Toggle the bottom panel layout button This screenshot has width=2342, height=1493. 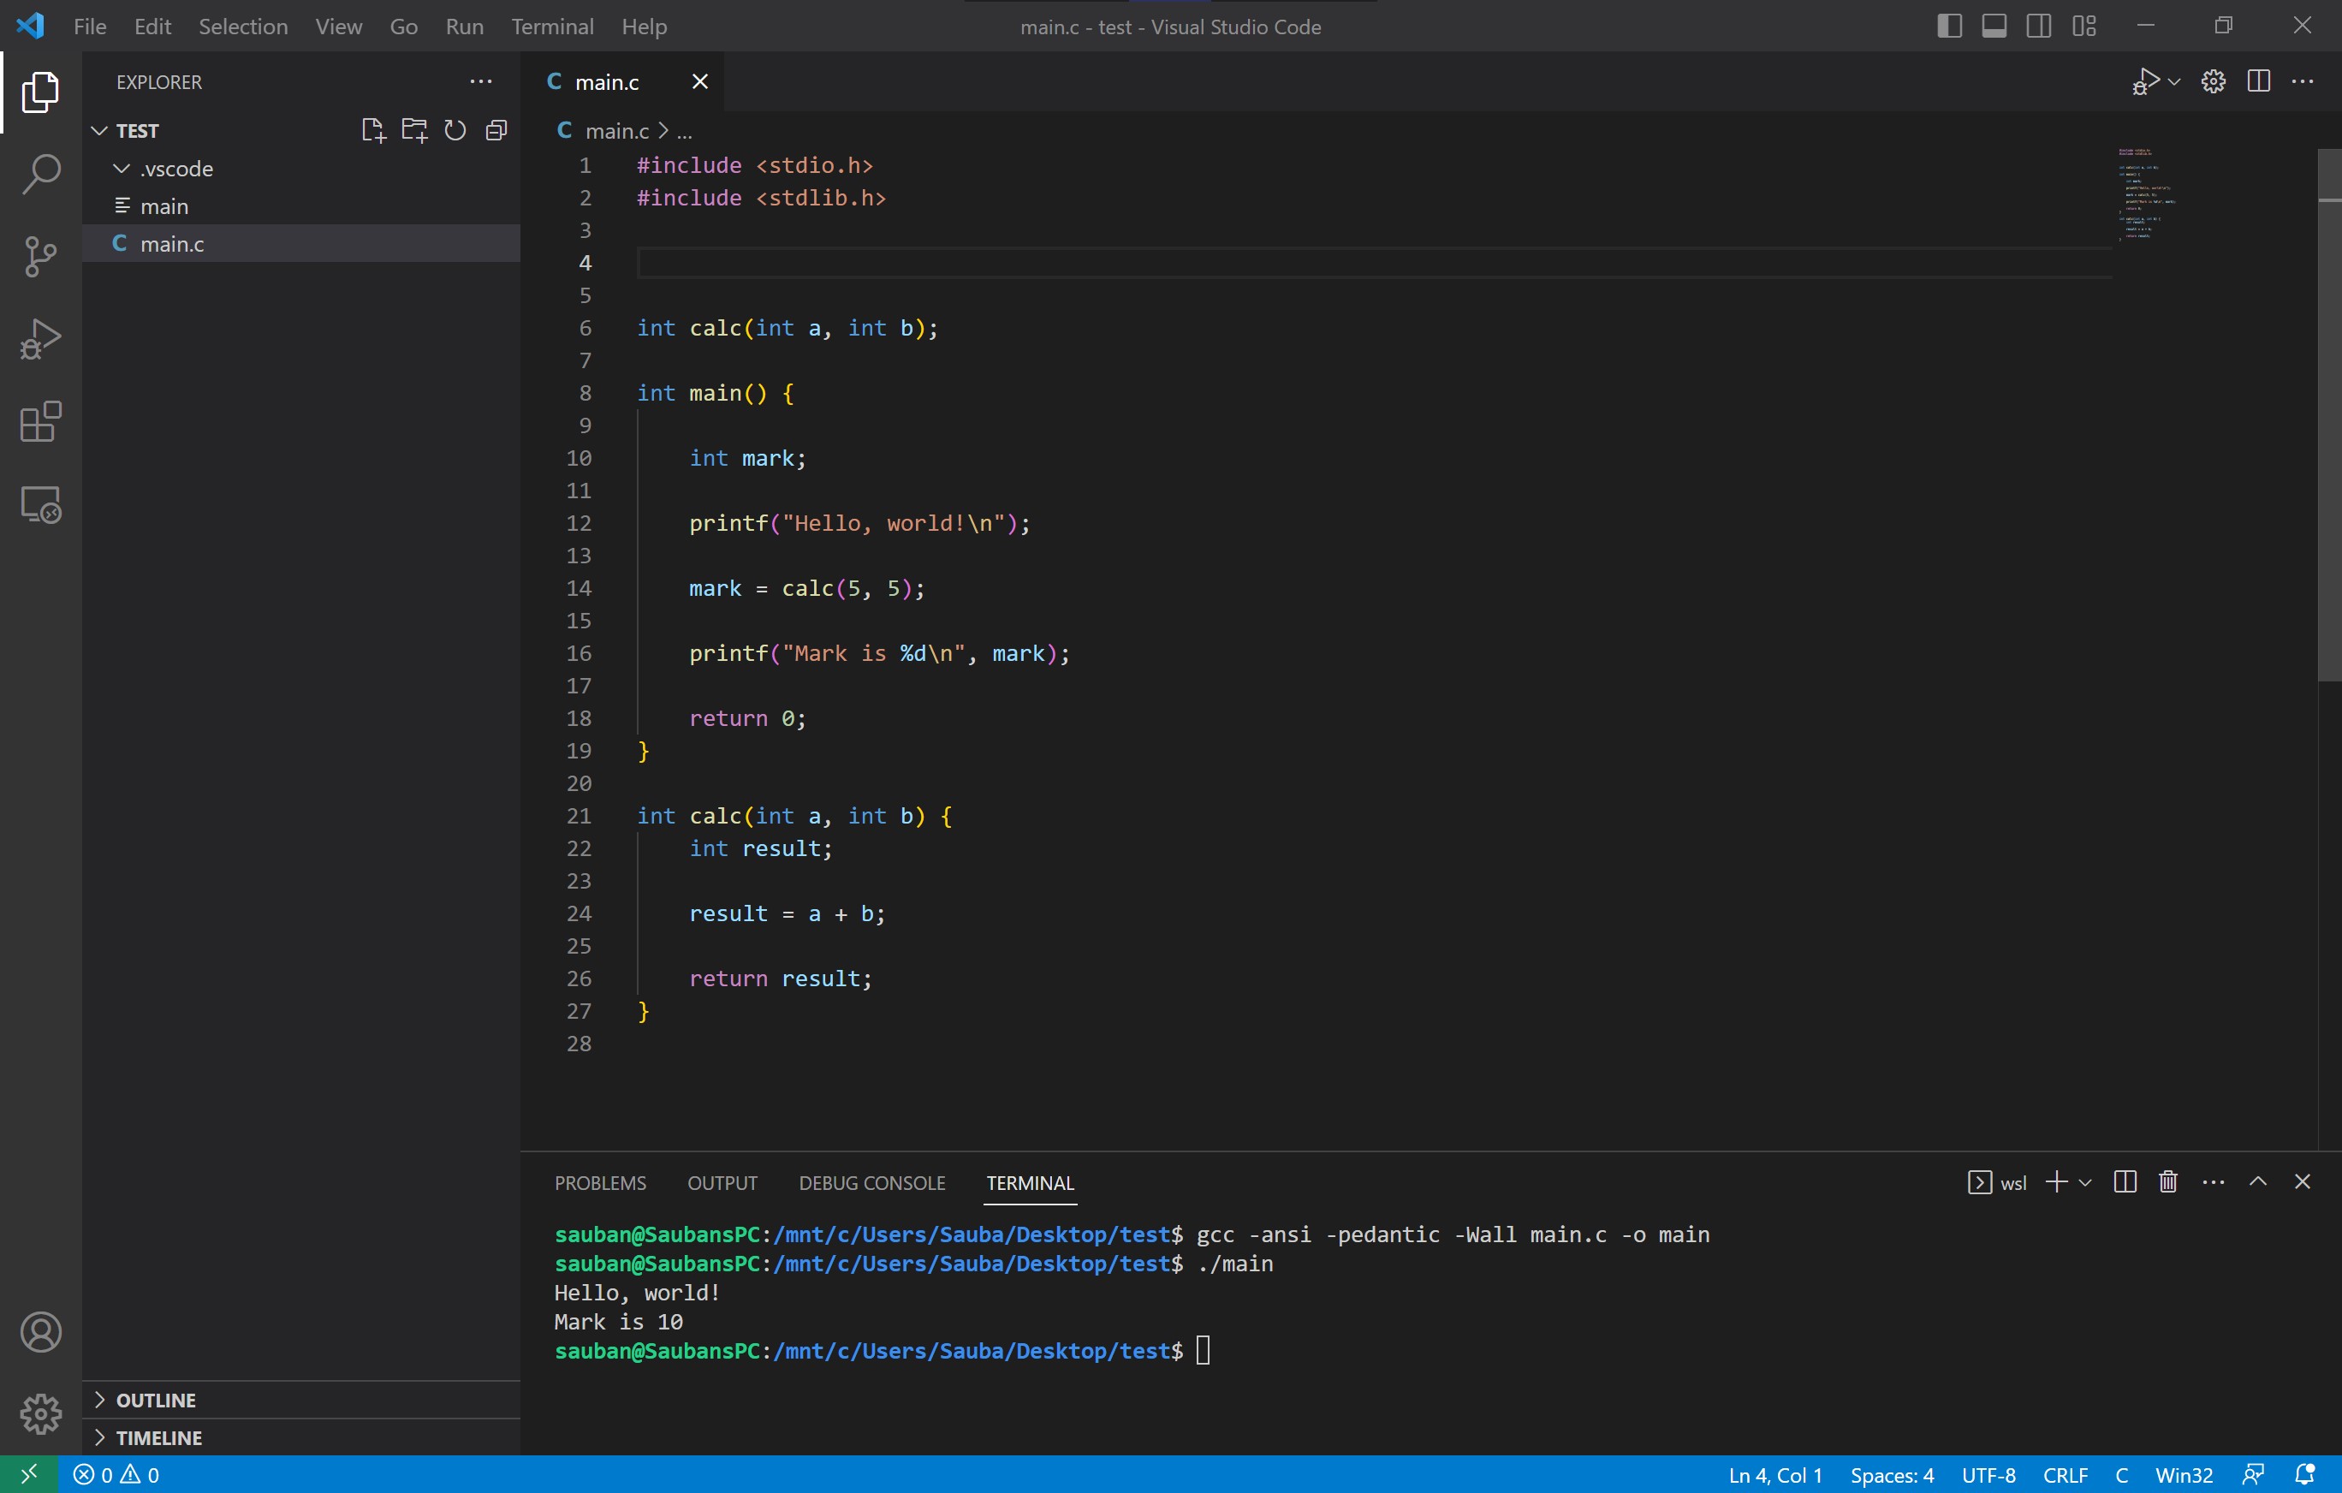click(x=1994, y=27)
